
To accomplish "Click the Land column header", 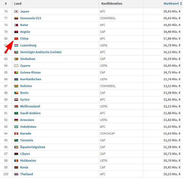I will click(x=18, y=4).
